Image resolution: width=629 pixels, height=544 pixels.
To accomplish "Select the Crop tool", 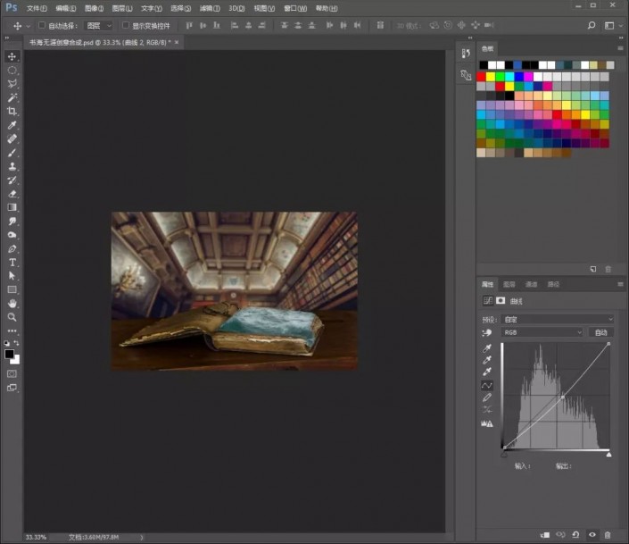I will pyautogui.click(x=12, y=112).
